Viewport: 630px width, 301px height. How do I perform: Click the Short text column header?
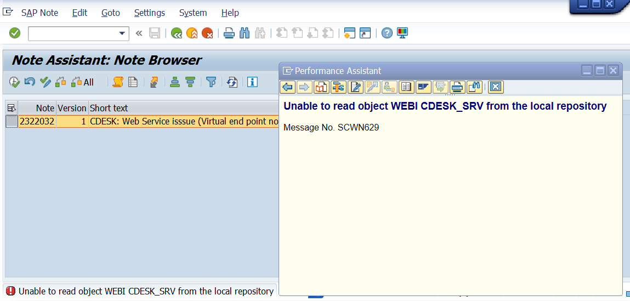click(x=184, y=107)
